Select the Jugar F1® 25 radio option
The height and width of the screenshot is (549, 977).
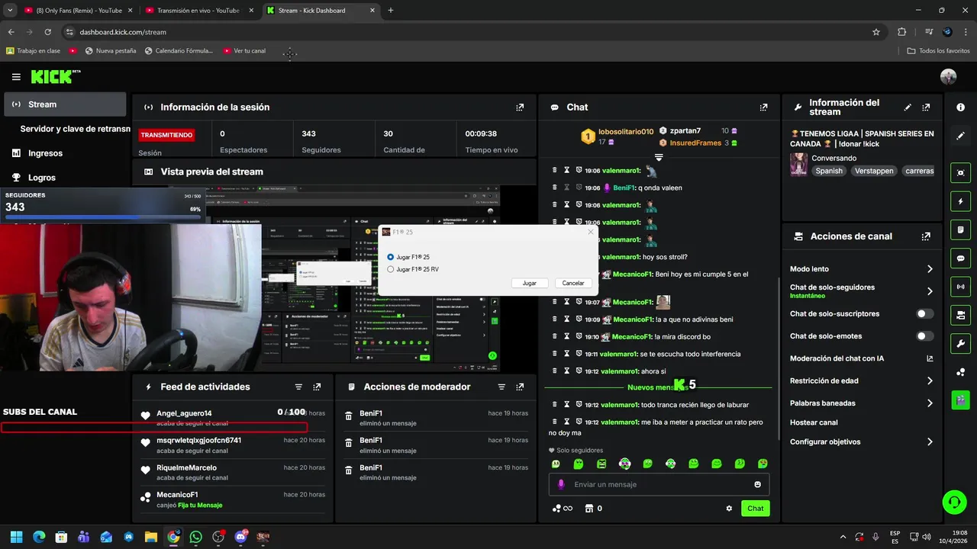pyautogui.click(x=391, y=257)
